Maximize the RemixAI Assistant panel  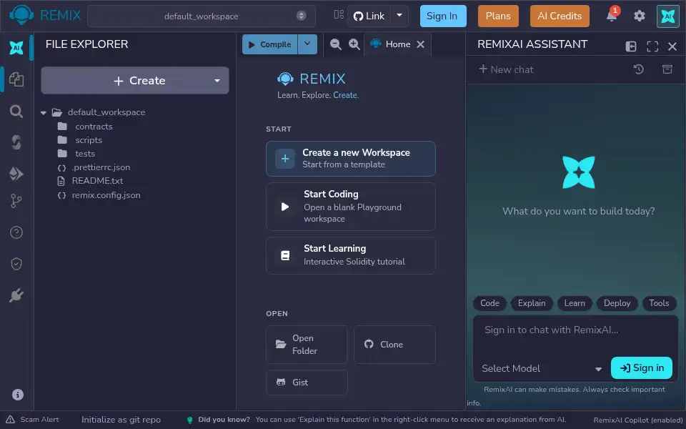(652, 46)
